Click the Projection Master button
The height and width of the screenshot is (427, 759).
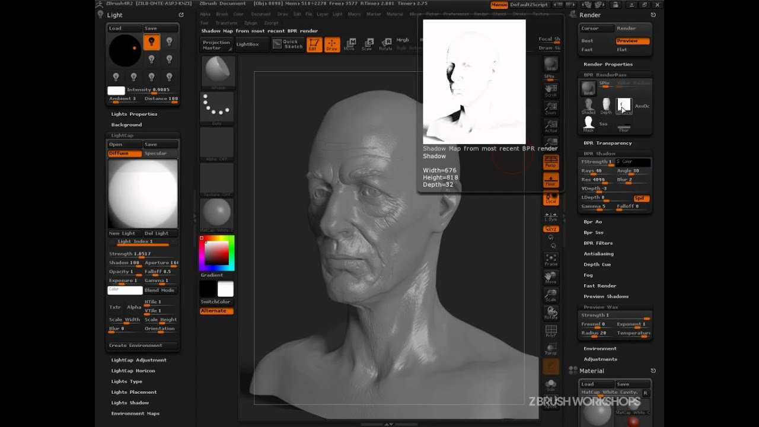216,44
